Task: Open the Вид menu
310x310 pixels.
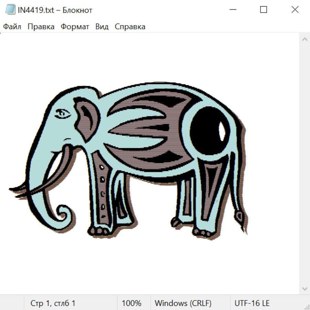Action: (102, 27)
